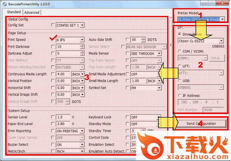Image resolution: width=231 pixels, height=161 pixels.
Task: Click the settings panel vertical scrollbar
Action: click(171, 45)
